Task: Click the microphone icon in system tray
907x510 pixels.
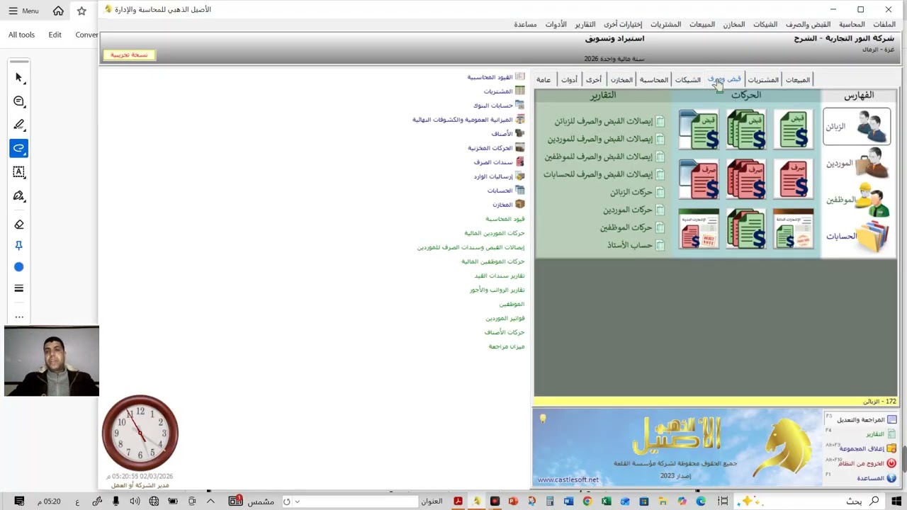Action: tap(116, 501)
